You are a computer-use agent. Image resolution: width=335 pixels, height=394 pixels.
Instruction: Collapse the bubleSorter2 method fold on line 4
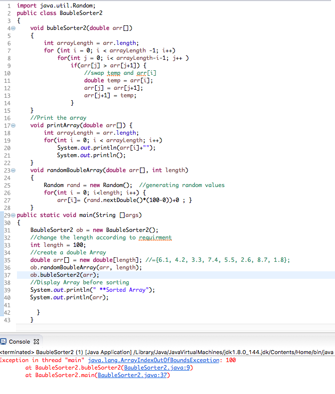click(13, 28)
